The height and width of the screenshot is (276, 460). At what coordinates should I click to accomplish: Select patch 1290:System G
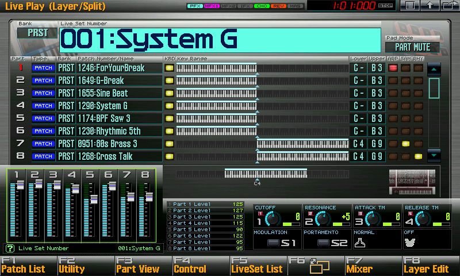click(120, 106)
